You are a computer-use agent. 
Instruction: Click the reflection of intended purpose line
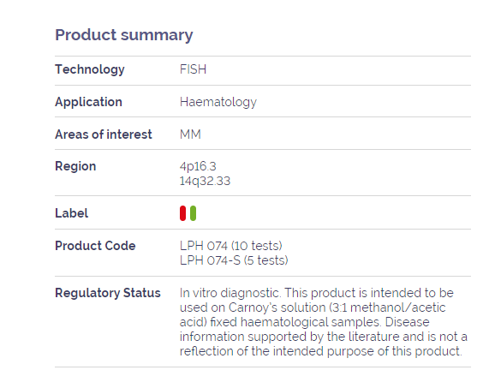(320, 351)
